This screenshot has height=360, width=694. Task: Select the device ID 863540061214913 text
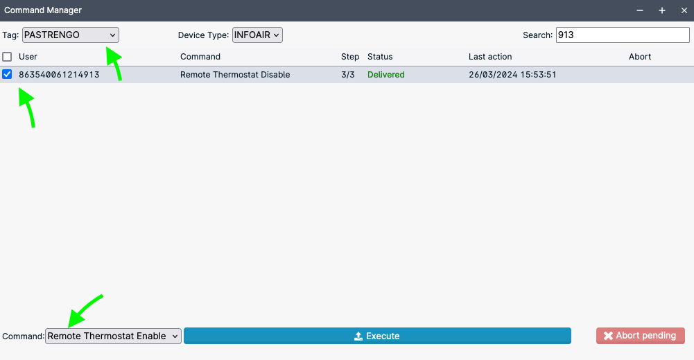click(x=59, y=75)
